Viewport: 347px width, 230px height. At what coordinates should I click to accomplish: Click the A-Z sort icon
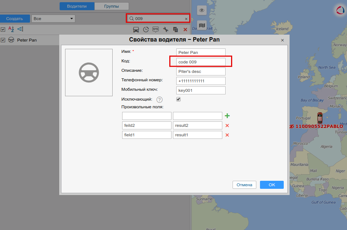pyautogui.click(x=11, y=29)
